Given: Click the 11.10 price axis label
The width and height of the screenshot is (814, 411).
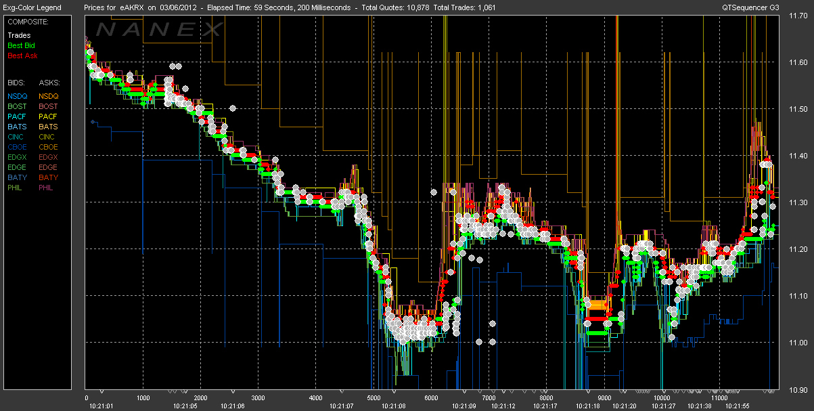Looking at the screenshot, I should [x=799, y=296].
